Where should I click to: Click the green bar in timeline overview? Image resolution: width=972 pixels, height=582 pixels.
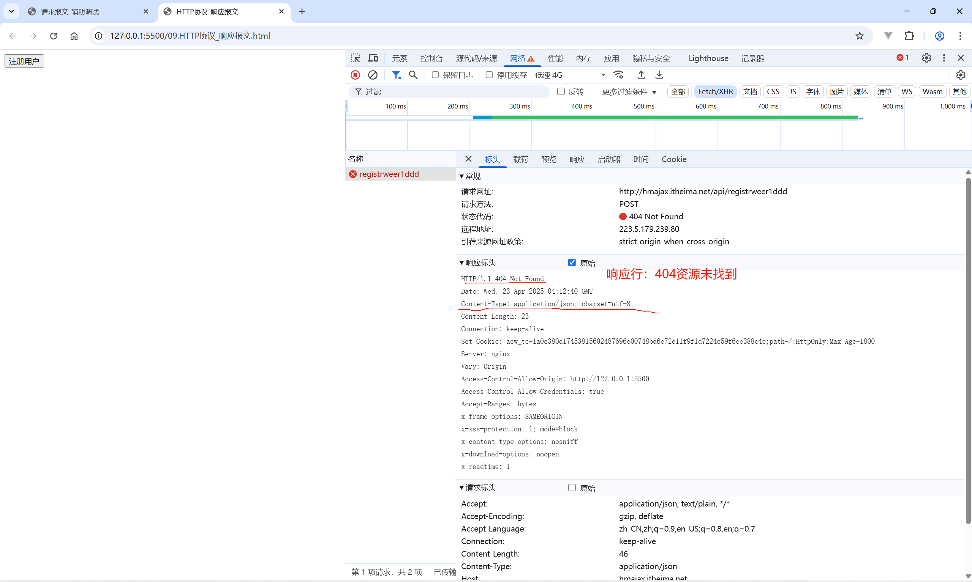point(667,118)
